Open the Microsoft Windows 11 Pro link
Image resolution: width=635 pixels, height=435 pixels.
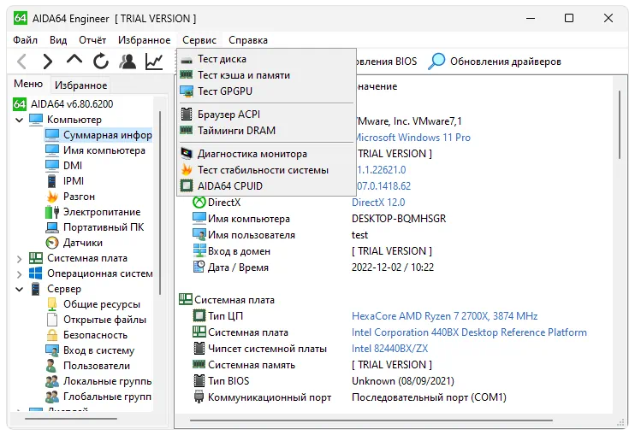[412, 138]
